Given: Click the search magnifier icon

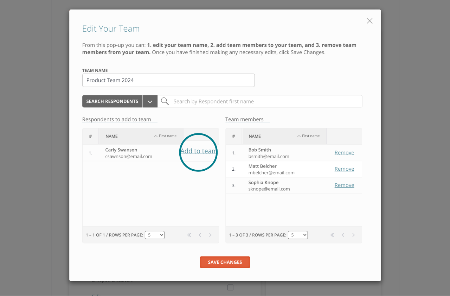Looking at the screenshot, I should 165,101.
